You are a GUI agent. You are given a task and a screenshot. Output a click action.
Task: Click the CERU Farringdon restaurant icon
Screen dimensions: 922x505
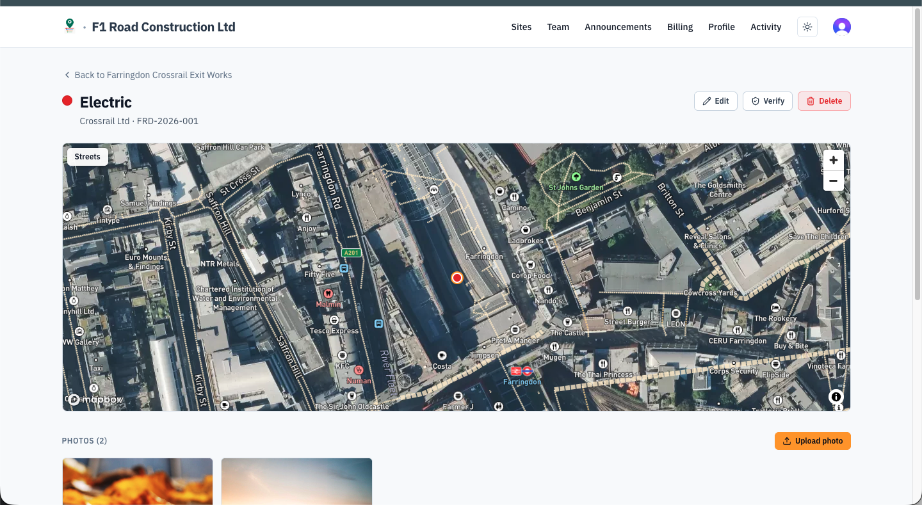[738, 330]
